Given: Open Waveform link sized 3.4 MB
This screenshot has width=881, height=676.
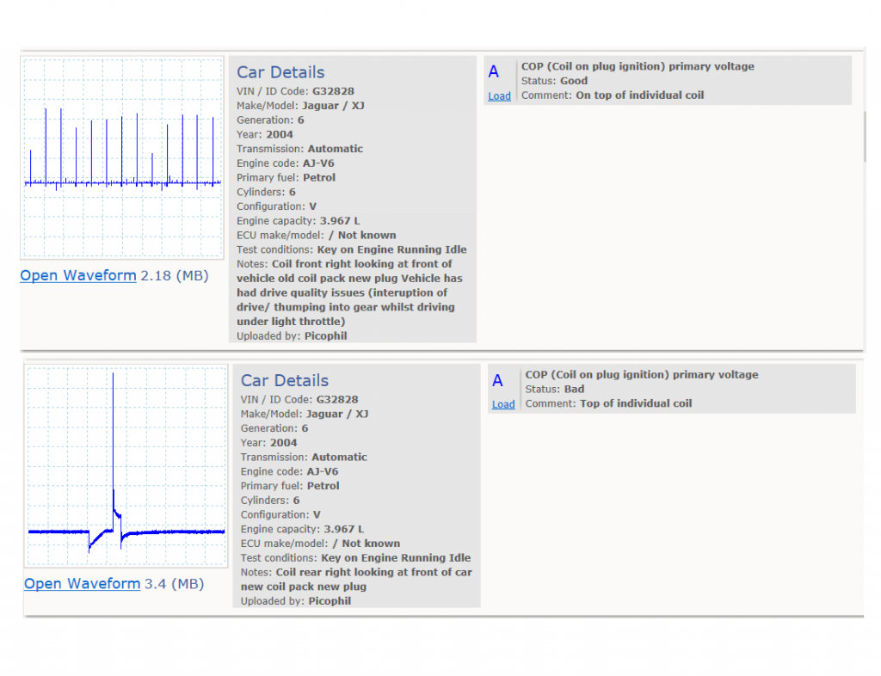Looking at the screenshot, I should pyautogui.click(x=82, y=584).
